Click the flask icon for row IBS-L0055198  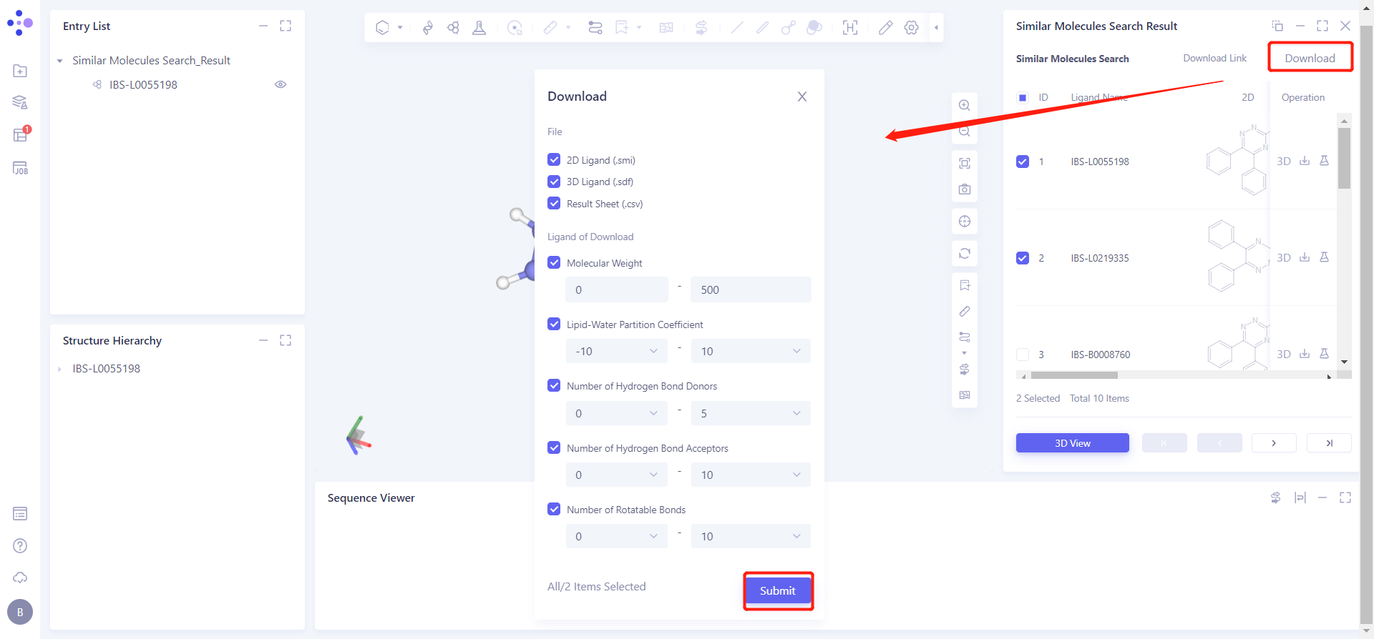1324,161
